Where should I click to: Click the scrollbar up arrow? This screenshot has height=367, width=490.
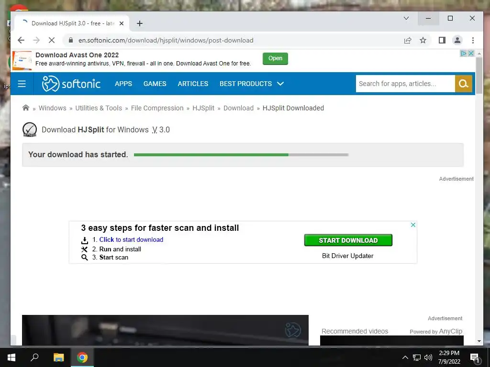pyautogui.click(x=479, y=54)
